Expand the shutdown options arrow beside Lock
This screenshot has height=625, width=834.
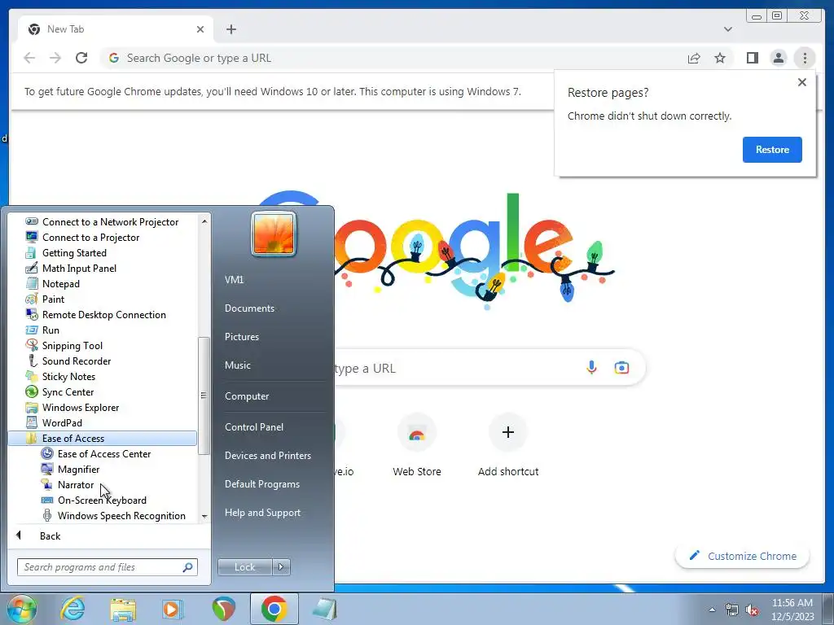pos(281,567)
